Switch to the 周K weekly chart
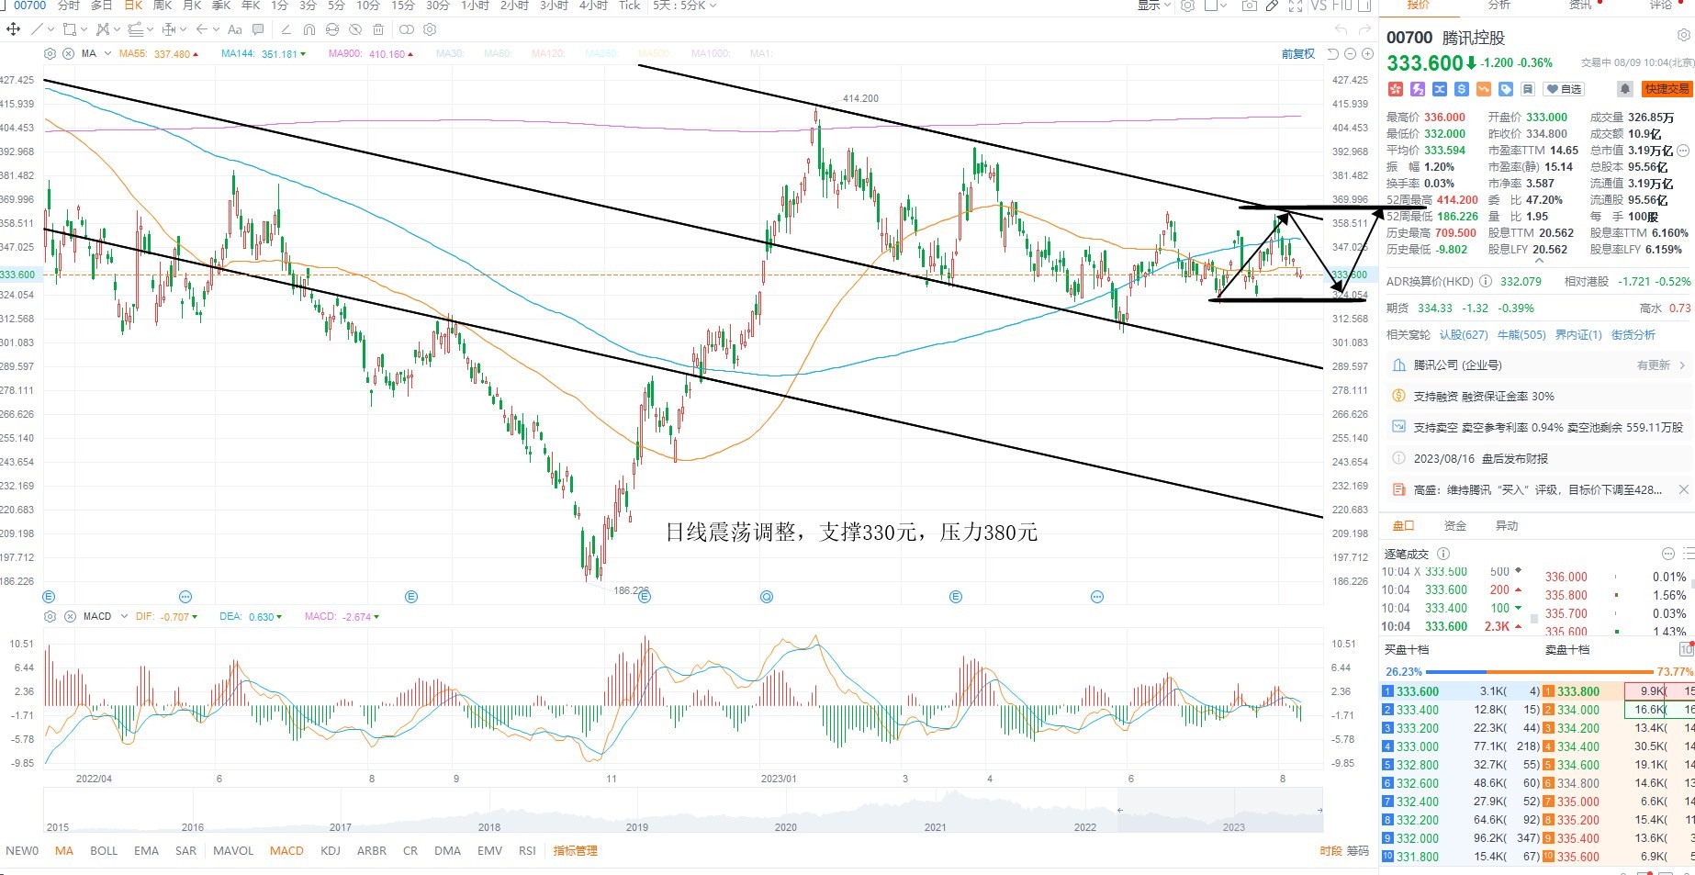Screen dimensions: 1695x875 point(163,6)
